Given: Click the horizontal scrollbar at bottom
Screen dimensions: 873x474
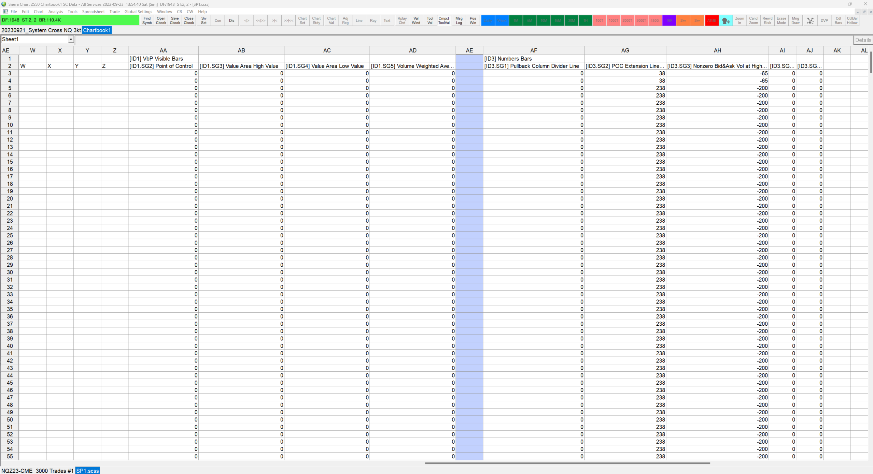Looking at the screenshot, I should [x=567, y=463].
